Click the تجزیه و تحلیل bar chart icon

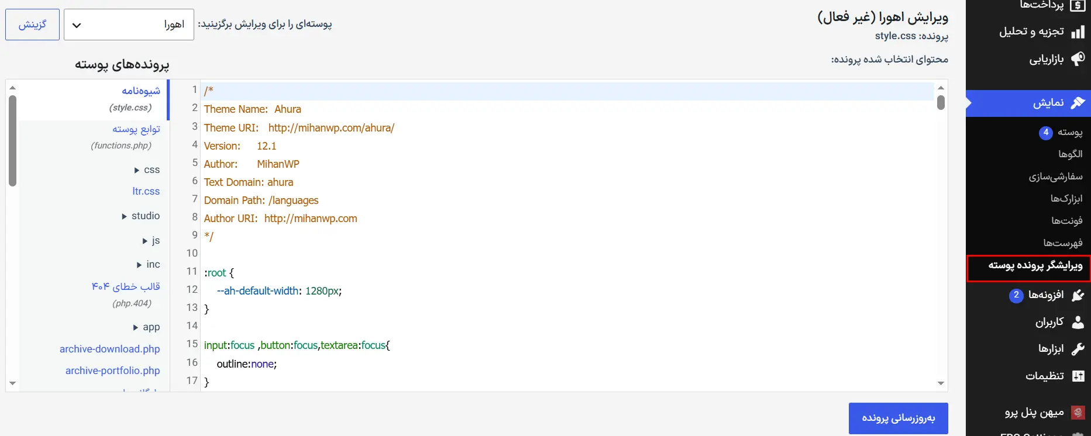click(x=1078, y=32)
